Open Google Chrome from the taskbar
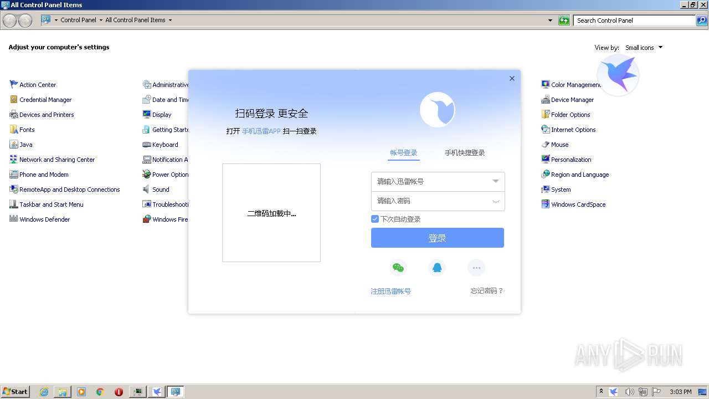The width and height of the screenshot is (709, 399). point(100,392)
